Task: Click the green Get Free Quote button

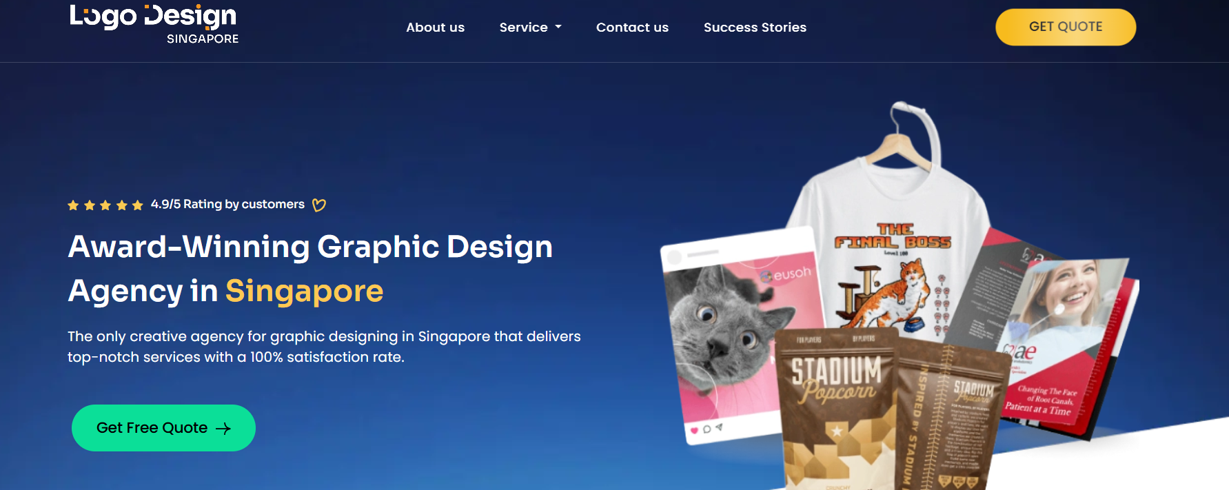Action: click(163, 428)
